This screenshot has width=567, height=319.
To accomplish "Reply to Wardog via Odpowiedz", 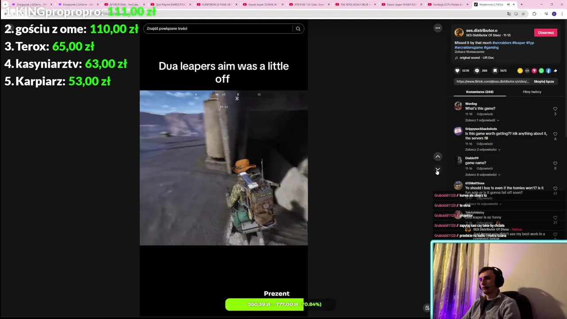I will pyautogui.click(x=485, y=114).
